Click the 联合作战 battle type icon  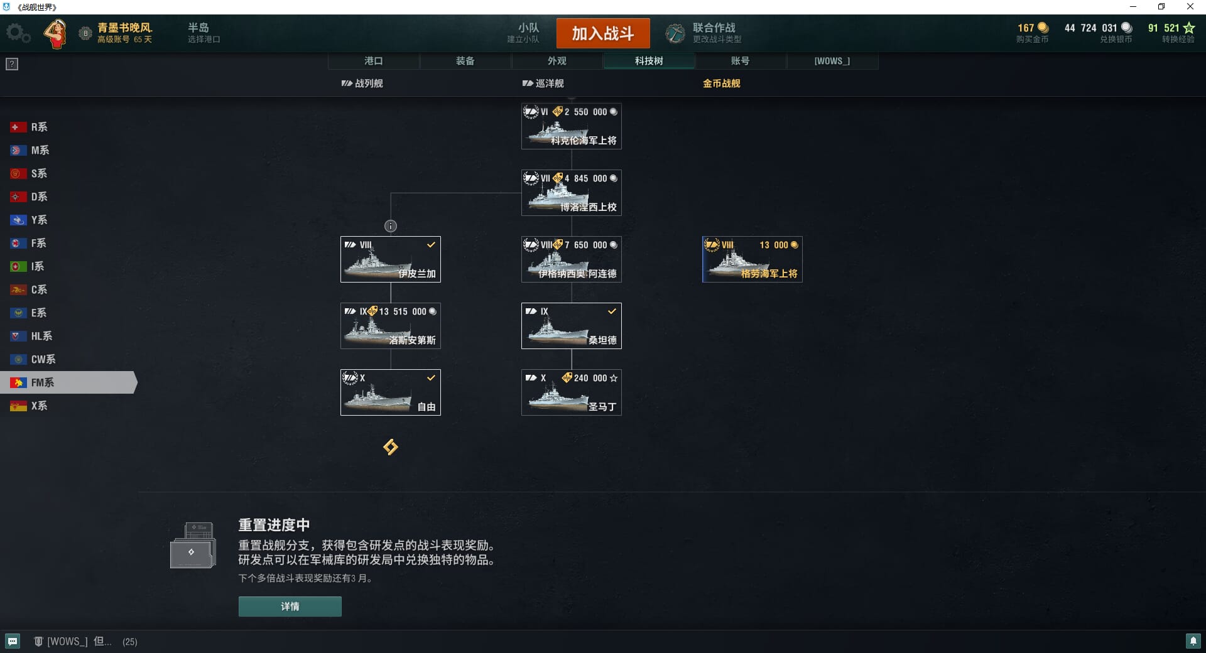coord(675,33)
